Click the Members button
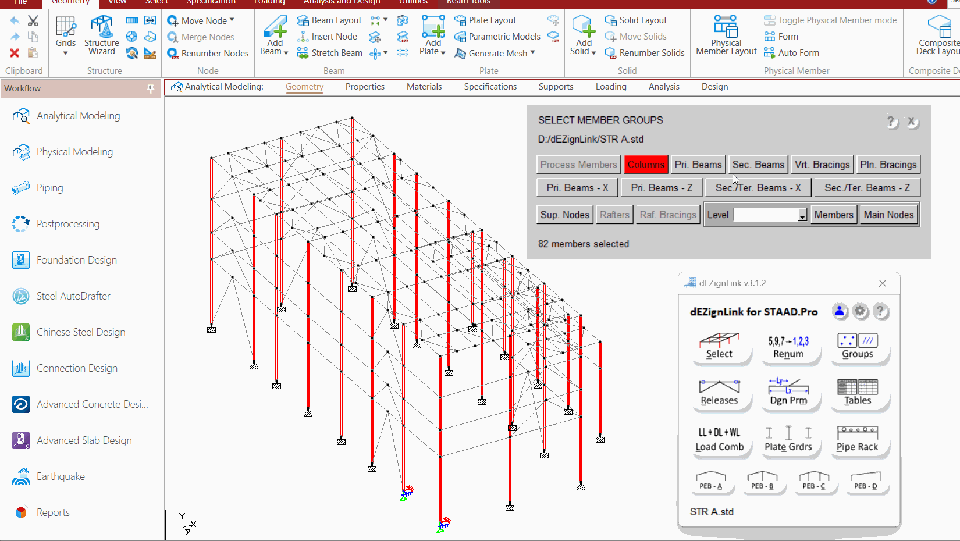 pyautogui.click(x=834, y=215)
